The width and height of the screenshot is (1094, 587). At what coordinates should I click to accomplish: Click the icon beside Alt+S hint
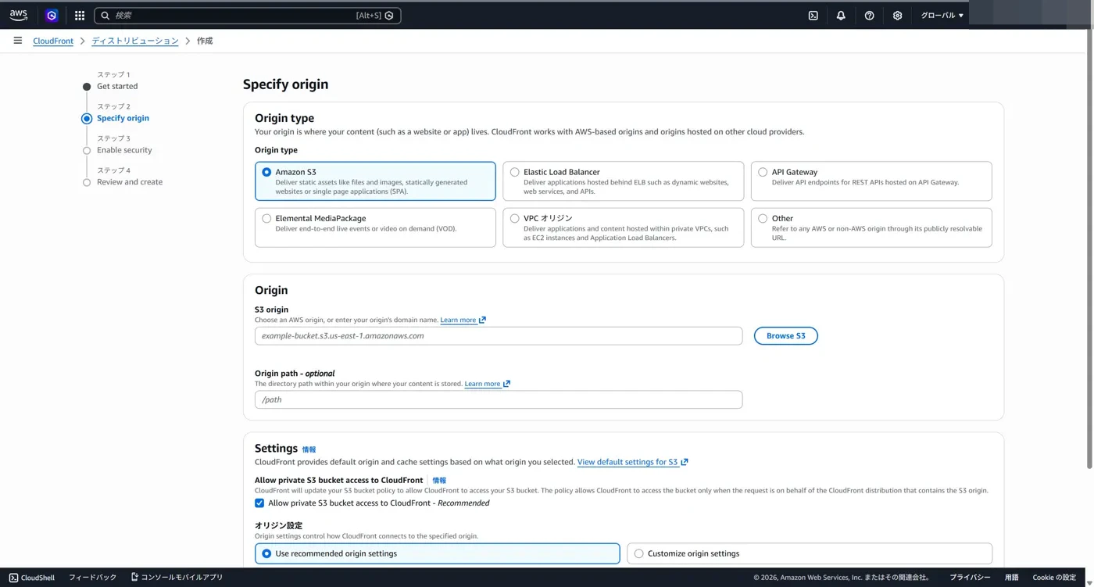click(x=389, y=15)
